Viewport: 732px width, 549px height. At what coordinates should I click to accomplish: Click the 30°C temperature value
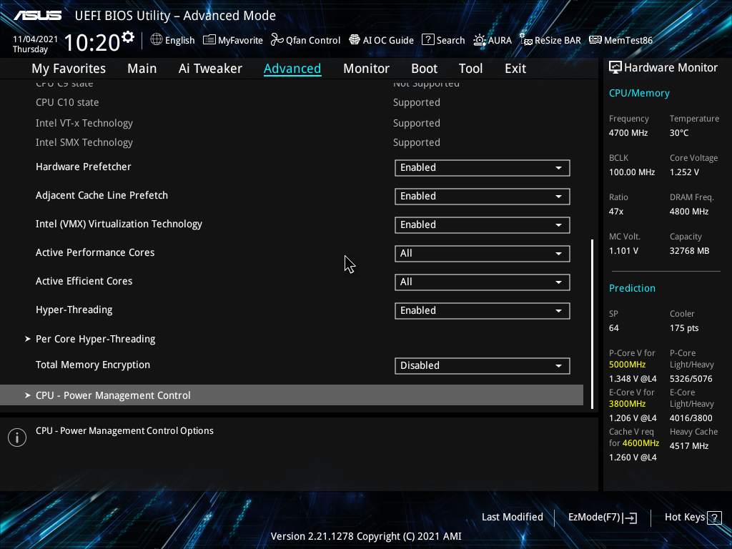pyautogui.click(x=679, y=132)
